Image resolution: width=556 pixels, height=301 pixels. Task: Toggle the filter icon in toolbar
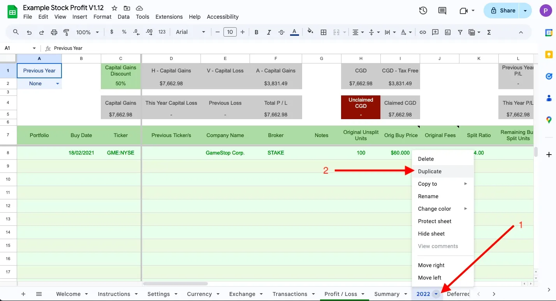[460, 32]
